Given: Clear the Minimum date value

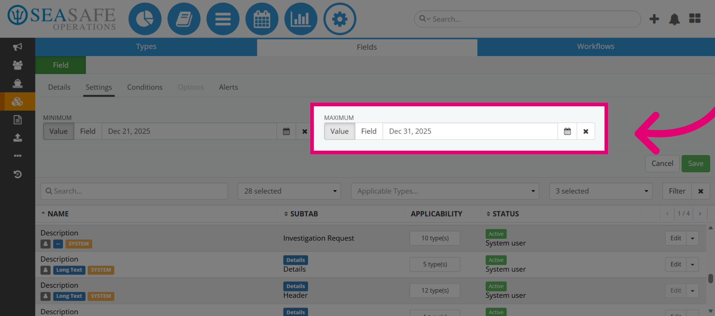Looking at the screenshot, I should [305, 131].
